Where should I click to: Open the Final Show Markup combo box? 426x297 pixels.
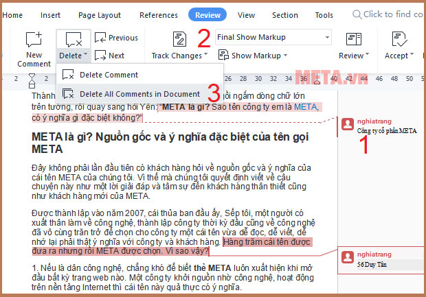point(273,37)
